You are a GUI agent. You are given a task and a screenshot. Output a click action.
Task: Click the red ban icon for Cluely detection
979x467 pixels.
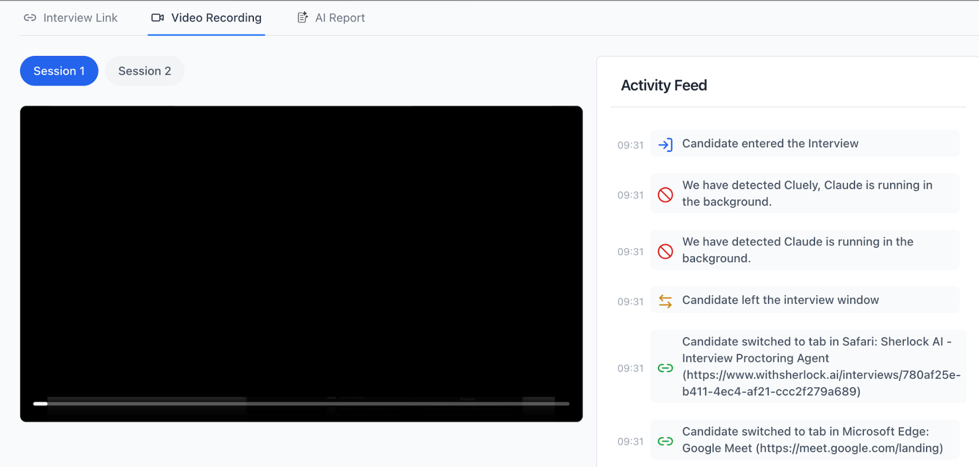(x=665, y=195)
